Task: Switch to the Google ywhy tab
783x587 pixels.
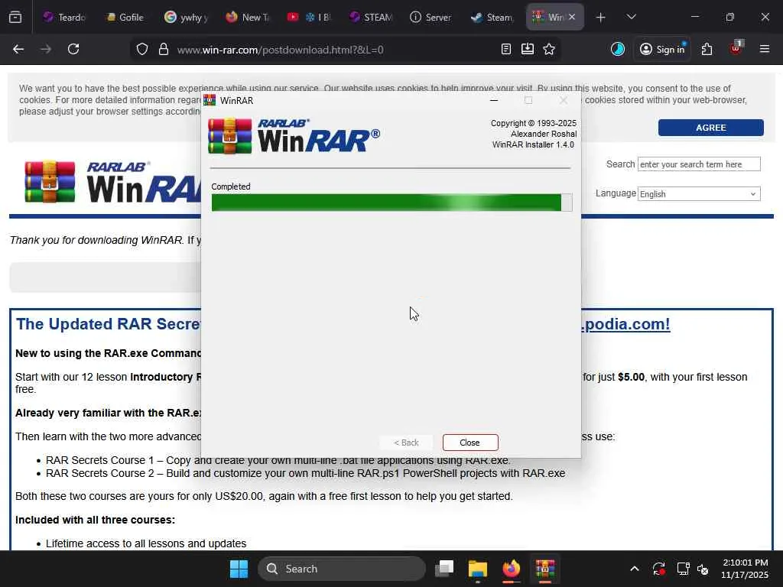Action: coord(186,17)
